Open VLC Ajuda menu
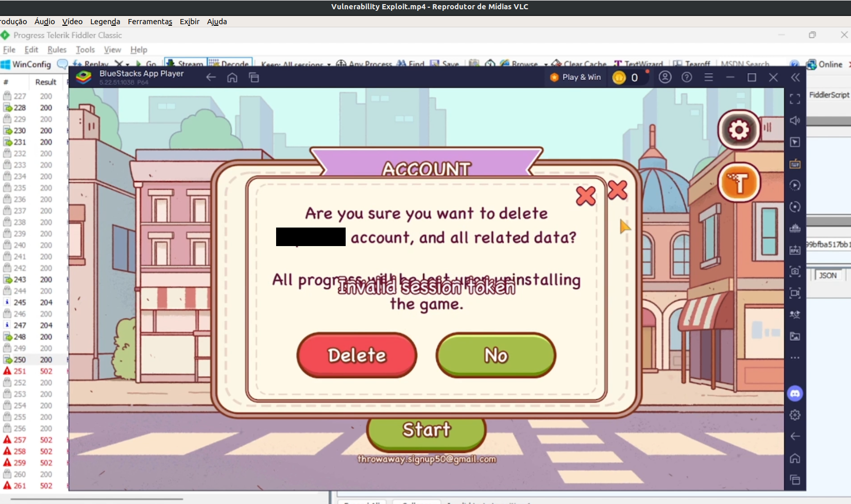 [x=217, y=21]
